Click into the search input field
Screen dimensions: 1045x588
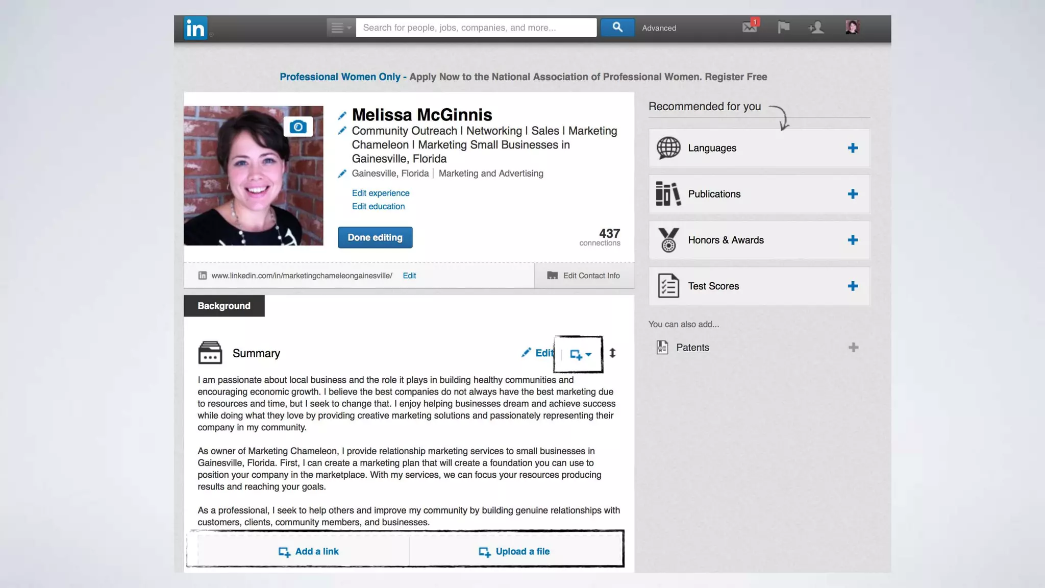coord(476,28)
